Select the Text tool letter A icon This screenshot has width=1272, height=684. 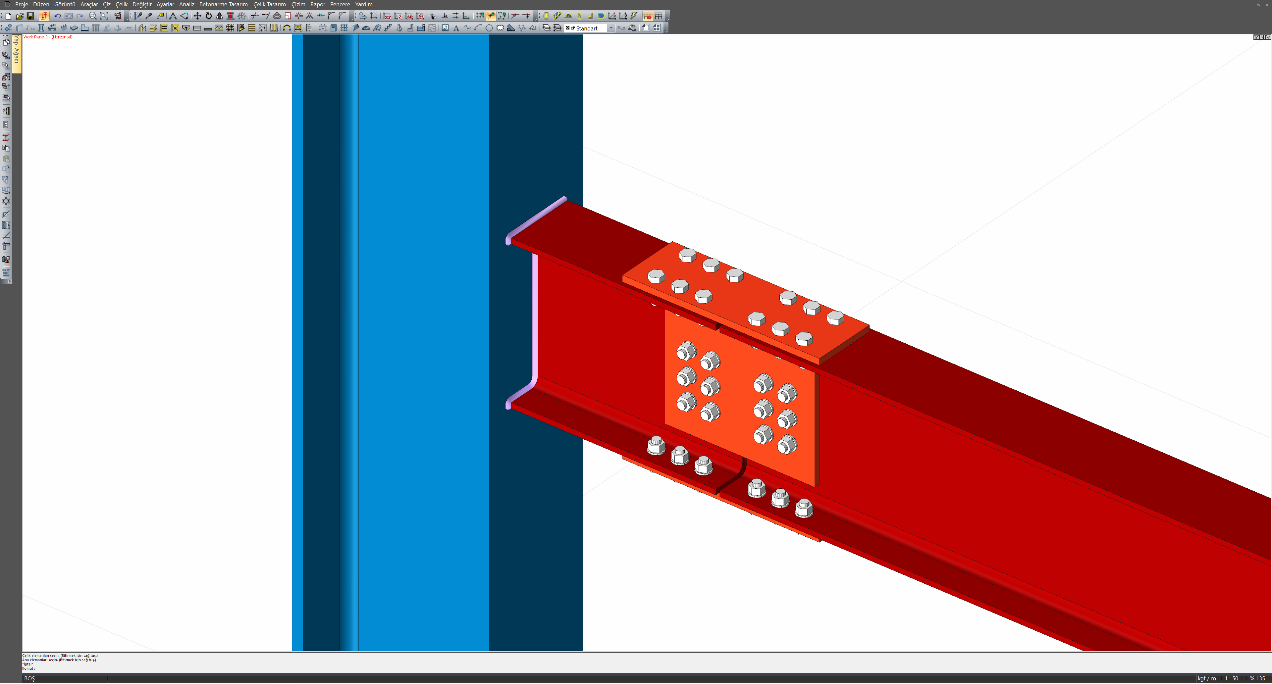tap(456, 28)
